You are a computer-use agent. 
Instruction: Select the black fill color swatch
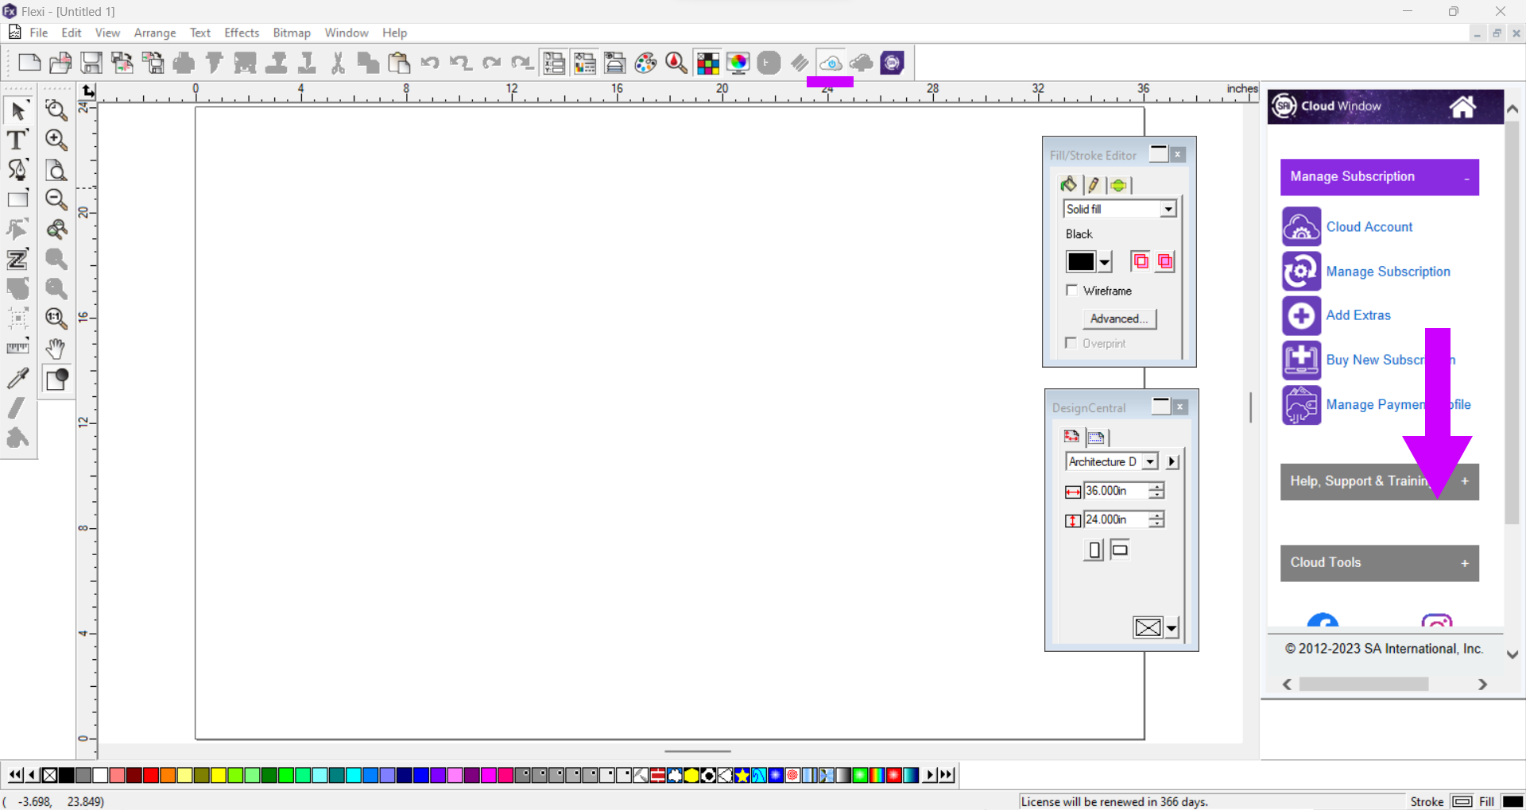point(1080,262)
